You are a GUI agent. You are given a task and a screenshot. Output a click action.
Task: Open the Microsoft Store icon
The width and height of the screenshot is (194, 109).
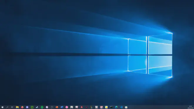coord(126,107)
